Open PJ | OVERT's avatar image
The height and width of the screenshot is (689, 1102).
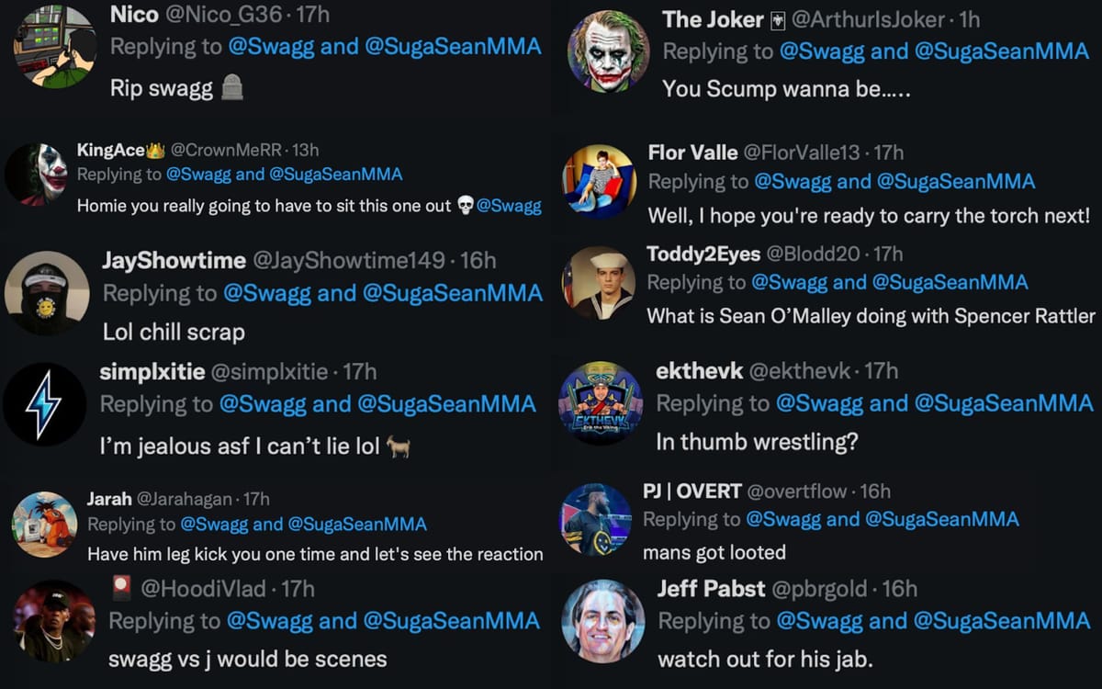pos(595,519)
